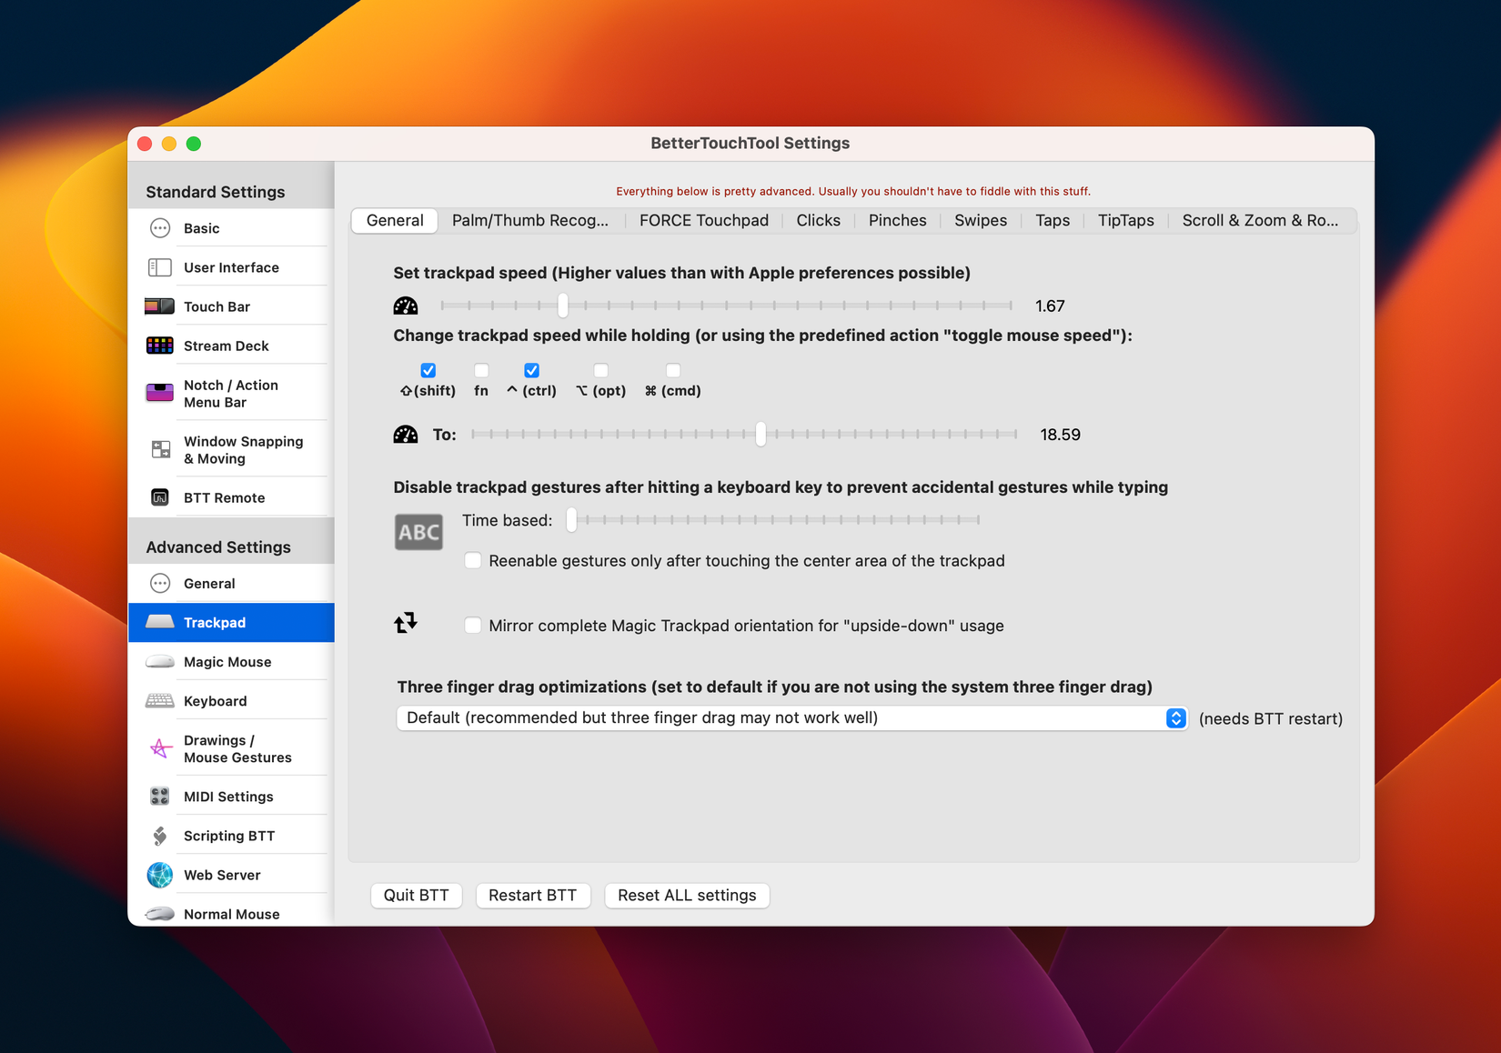Viewport: 1501px width, 1053px height.
Task: Click the Quit BTT button
Action: [417, 896]
